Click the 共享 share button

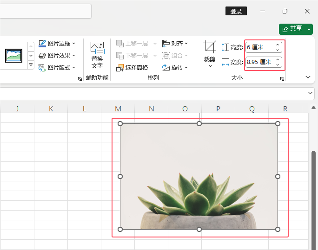tap(293, 29)
